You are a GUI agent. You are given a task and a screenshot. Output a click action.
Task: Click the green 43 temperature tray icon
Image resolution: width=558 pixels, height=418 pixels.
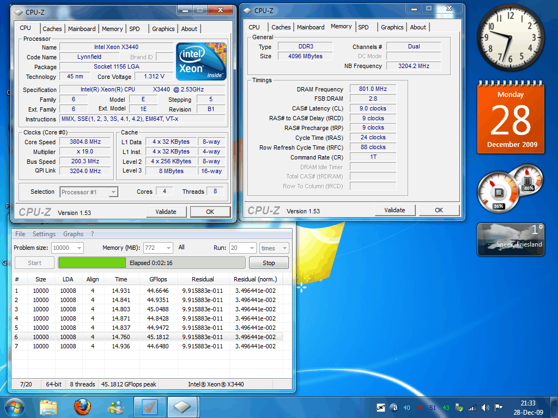[x=446, y=408]
